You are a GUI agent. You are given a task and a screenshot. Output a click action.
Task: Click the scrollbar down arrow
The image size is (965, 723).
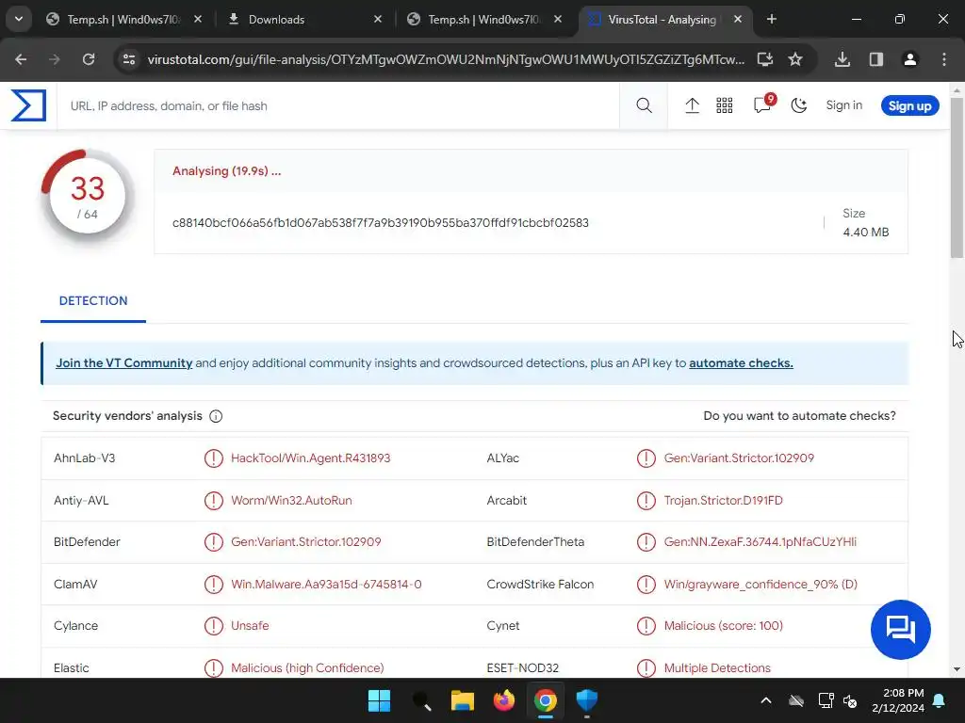(x=957, y=669)
